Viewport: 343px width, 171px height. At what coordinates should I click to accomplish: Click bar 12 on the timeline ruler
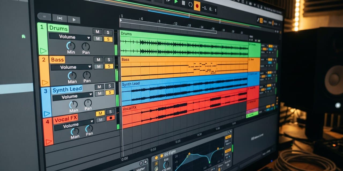[176, 24]
